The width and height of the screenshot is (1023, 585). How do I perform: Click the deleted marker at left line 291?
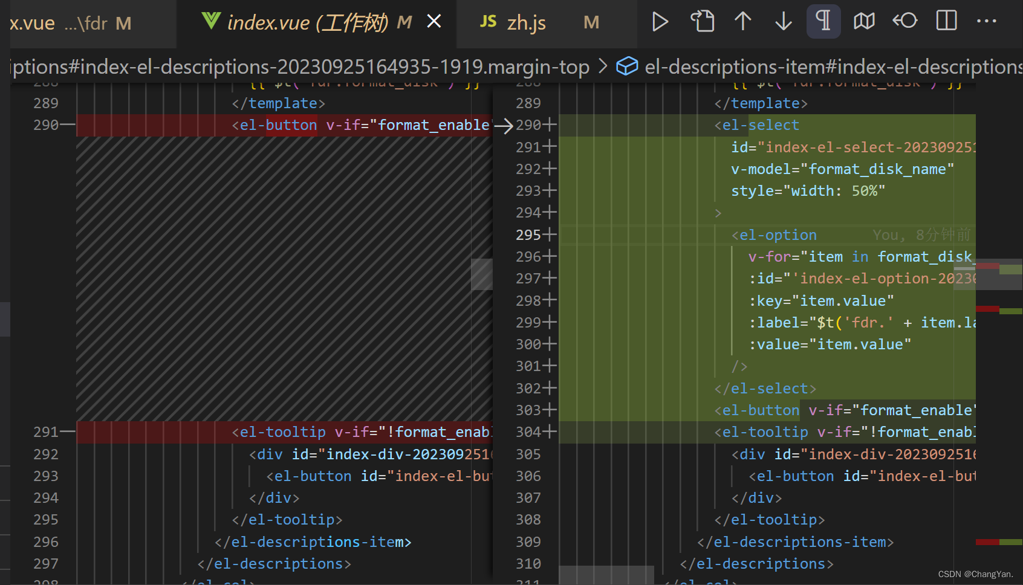coord(68,432)
